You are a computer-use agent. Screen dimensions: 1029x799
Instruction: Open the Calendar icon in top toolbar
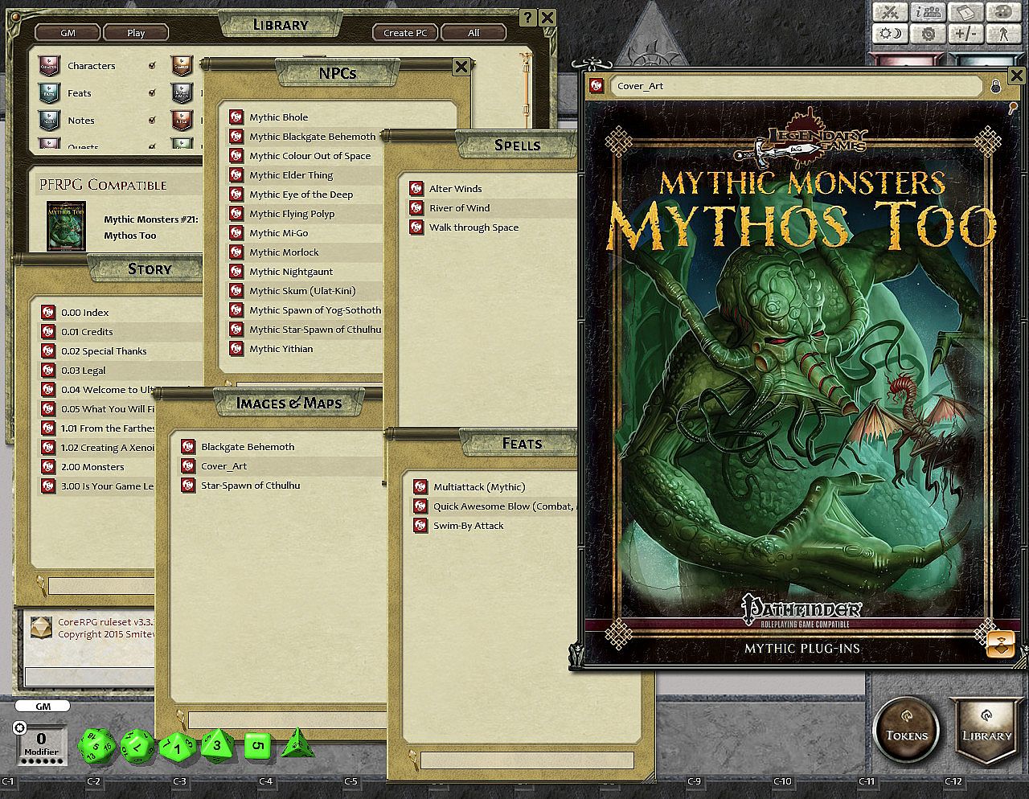[x=965, y=13]
